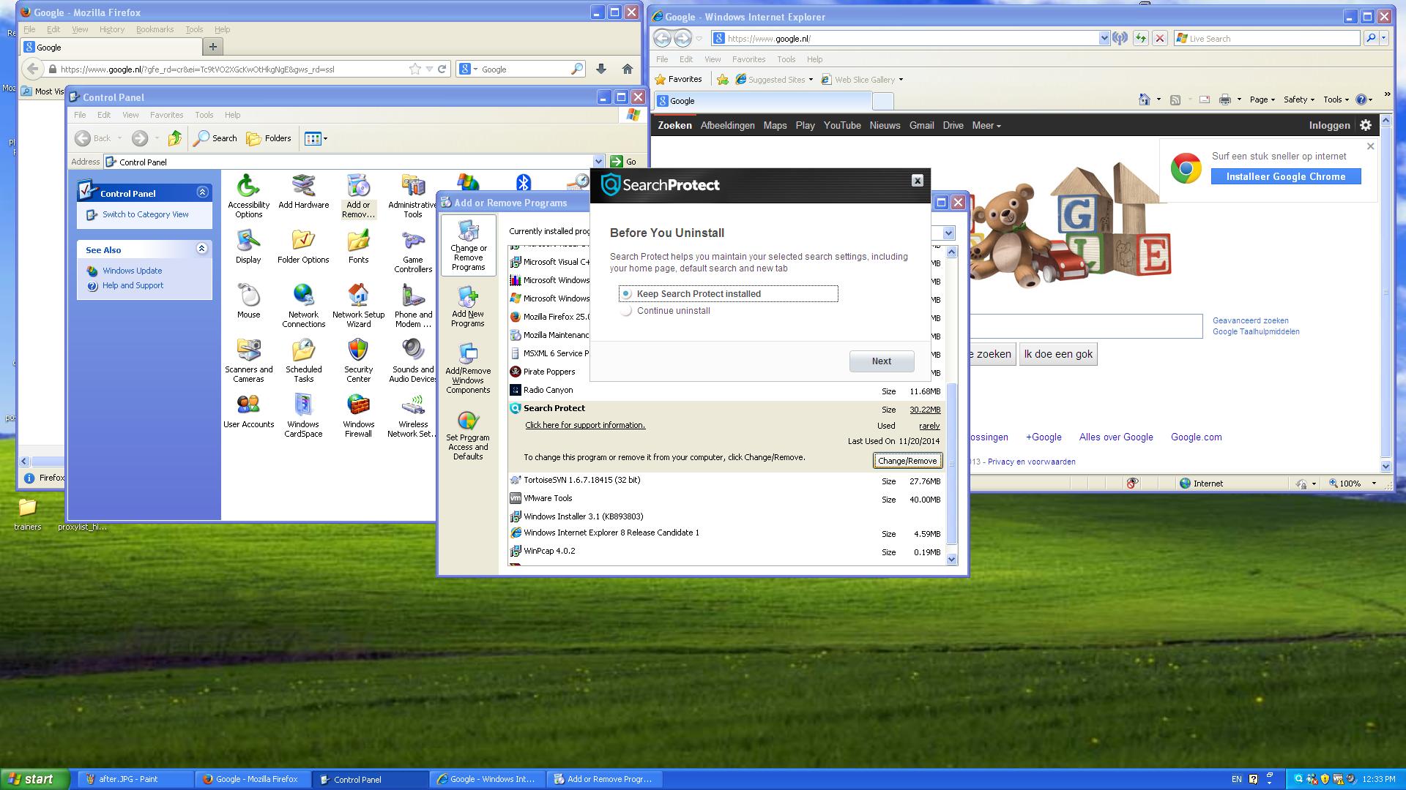The width and height of the screenshot is (1406, 790).
Task: Open the Add Hardware icon
Action: [x=303, y=192]
